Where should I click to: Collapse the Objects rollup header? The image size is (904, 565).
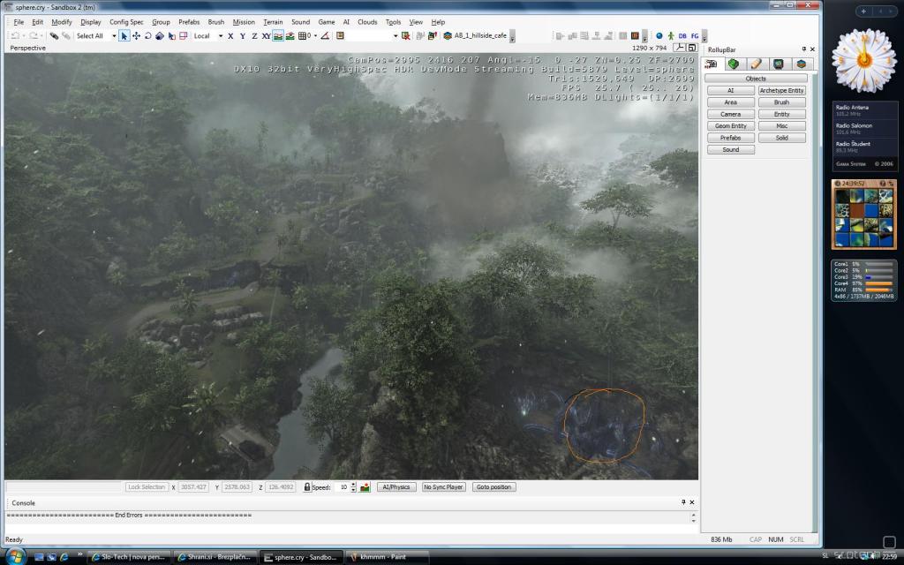click(x=756, y=79)
